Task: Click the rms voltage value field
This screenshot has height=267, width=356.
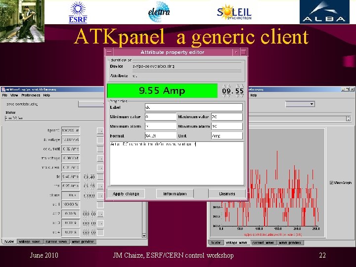Action: [x=71, y=158]
